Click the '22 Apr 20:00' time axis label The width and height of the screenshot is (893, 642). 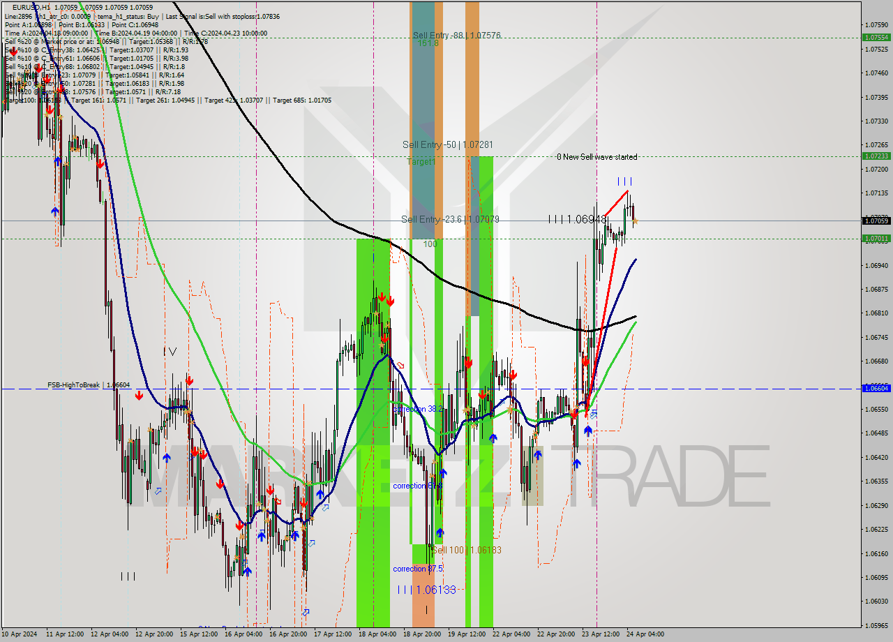tap(555, 634)
